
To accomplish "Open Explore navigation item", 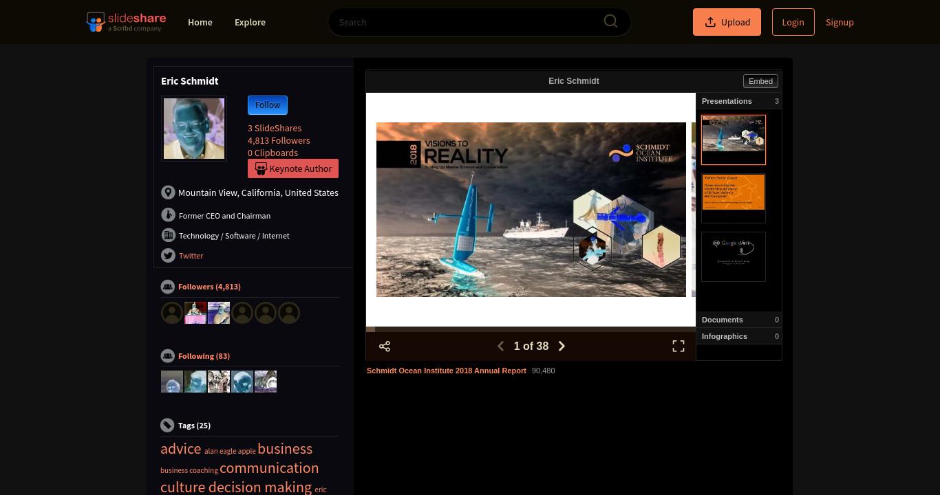I will pyautogui.click(x=250, y=22).
